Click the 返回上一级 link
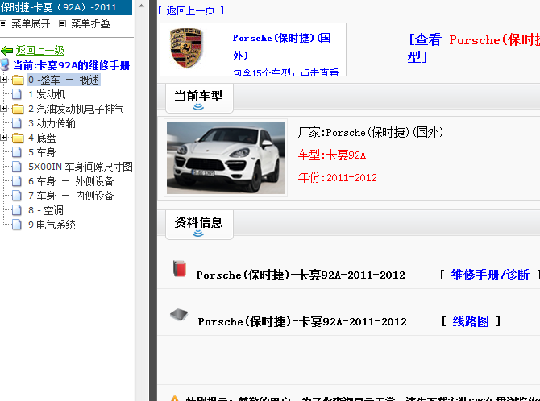This screenshot has height=401, width=540. tap(40, 51)
